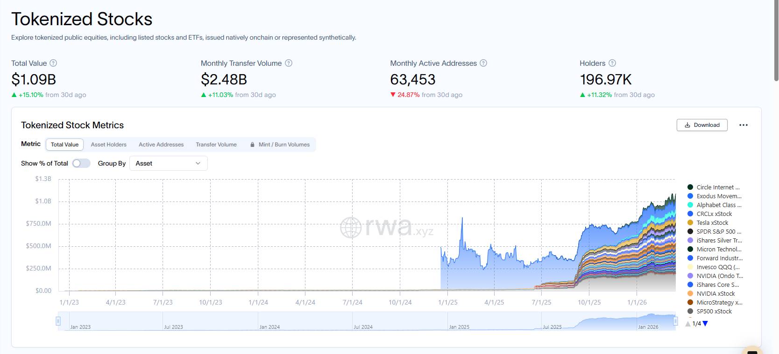Open the three-dot more options menu
This screenshot has width=779, height=354.
click(744, 125)
